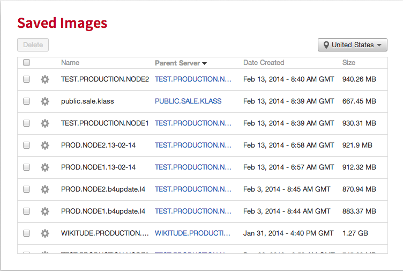This screenshot has width=403, height=271.
Task: Sort by Parent Server column arrow
Action: (x=205, y=63)
